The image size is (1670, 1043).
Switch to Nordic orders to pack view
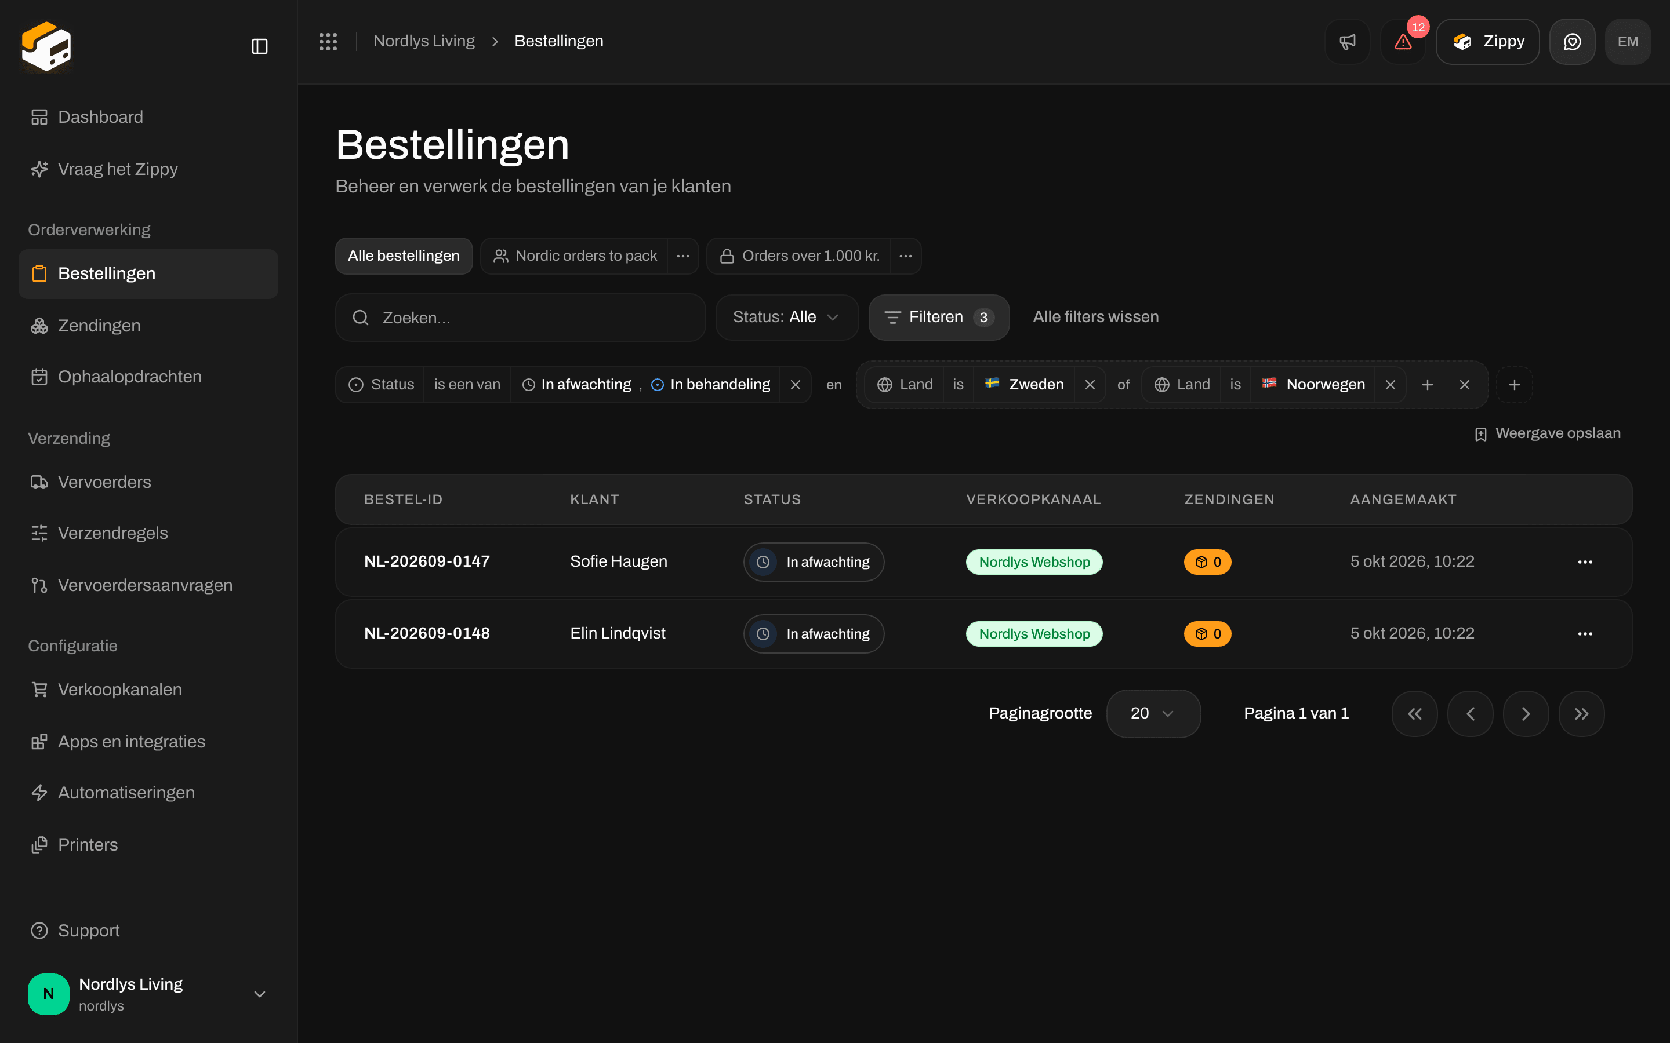pyautogui.click(x=575, y=256)
